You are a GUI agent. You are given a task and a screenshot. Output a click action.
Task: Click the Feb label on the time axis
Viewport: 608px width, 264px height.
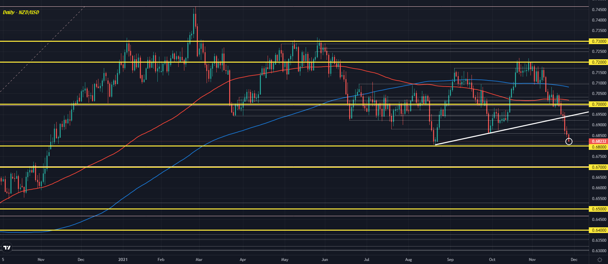point(161,260)
